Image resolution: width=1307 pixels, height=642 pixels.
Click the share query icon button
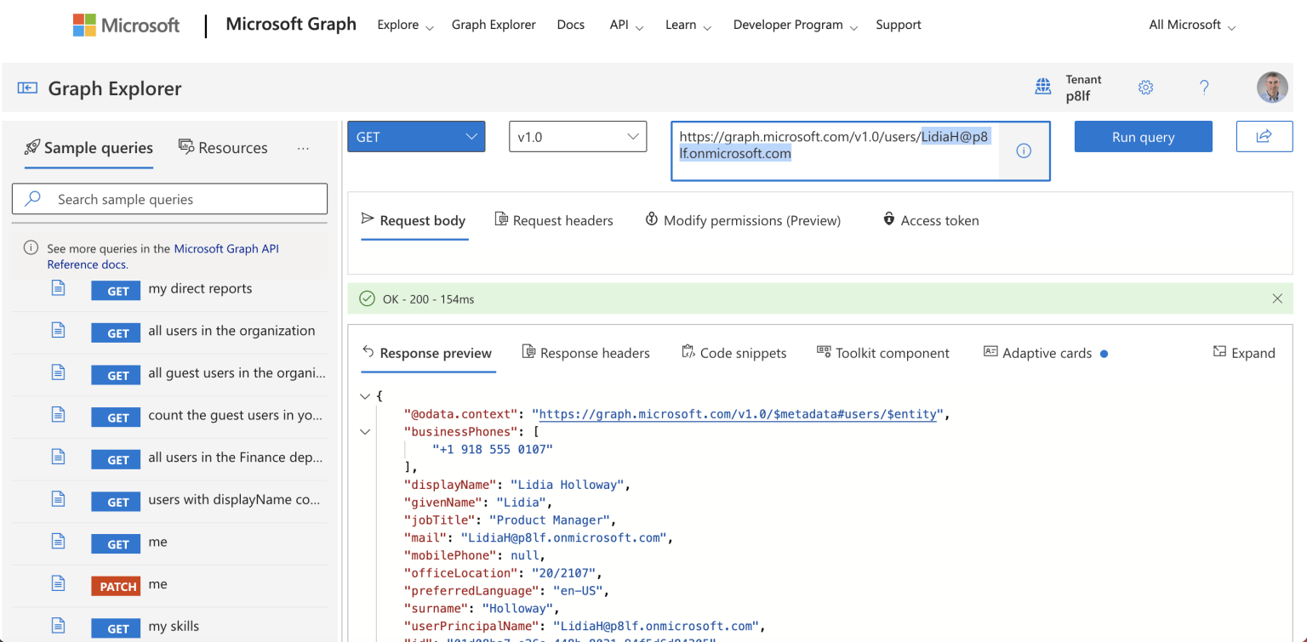(1264, 137)
